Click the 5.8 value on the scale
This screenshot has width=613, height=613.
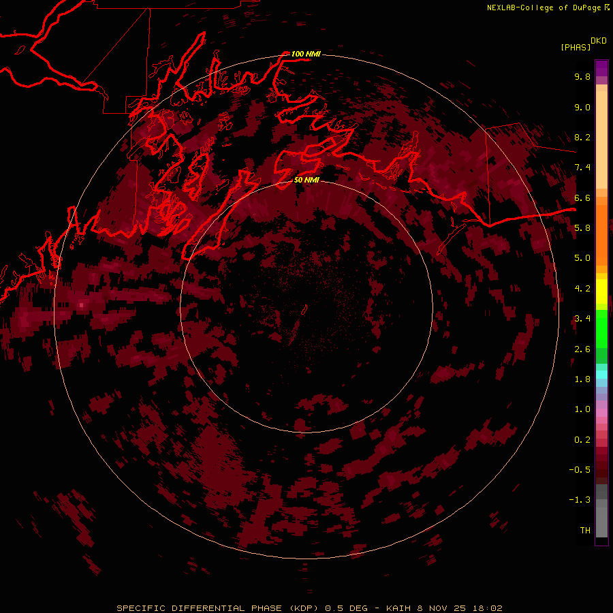pyautogui.click(x=582, y=228)
